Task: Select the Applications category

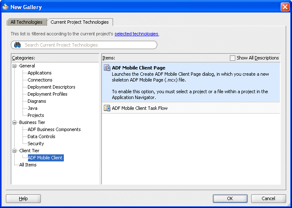Action: 40,73
